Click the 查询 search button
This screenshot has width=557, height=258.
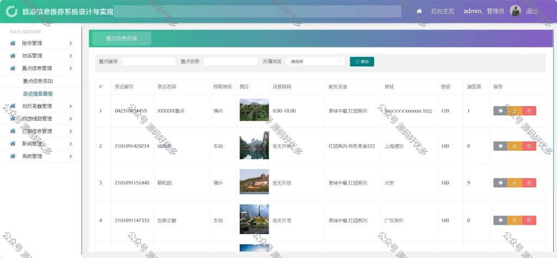point(362,62)
